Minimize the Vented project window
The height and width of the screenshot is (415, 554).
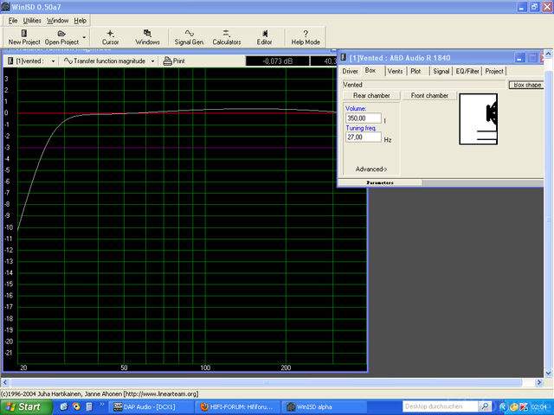(x=519, y=58)
